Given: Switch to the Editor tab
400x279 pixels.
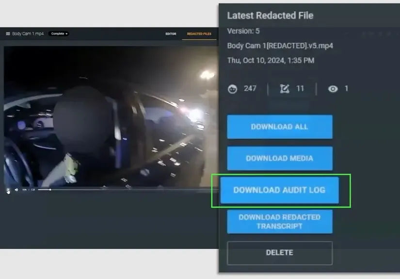Looking at the screenshot, I should [x=171, y=33].
